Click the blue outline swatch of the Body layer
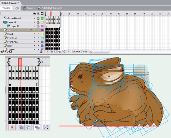 tap(42, 46)
